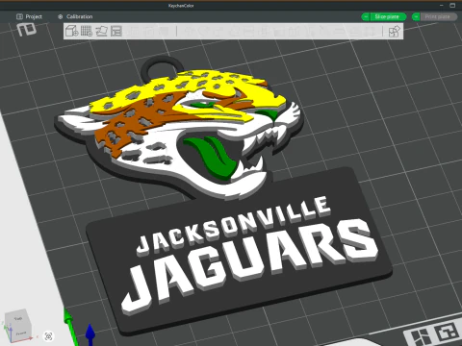Select the jaguar head model
The height and width of the screenshot is (346, 462).
point(180,128)
